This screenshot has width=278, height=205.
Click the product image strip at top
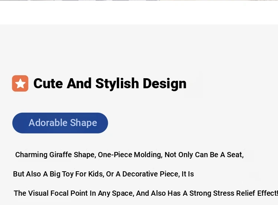(x=139, y=0)
